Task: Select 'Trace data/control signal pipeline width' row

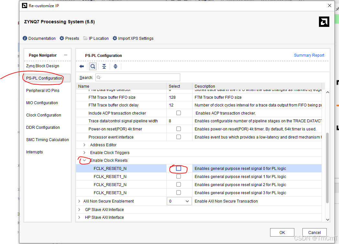Action: click(123, 121)
